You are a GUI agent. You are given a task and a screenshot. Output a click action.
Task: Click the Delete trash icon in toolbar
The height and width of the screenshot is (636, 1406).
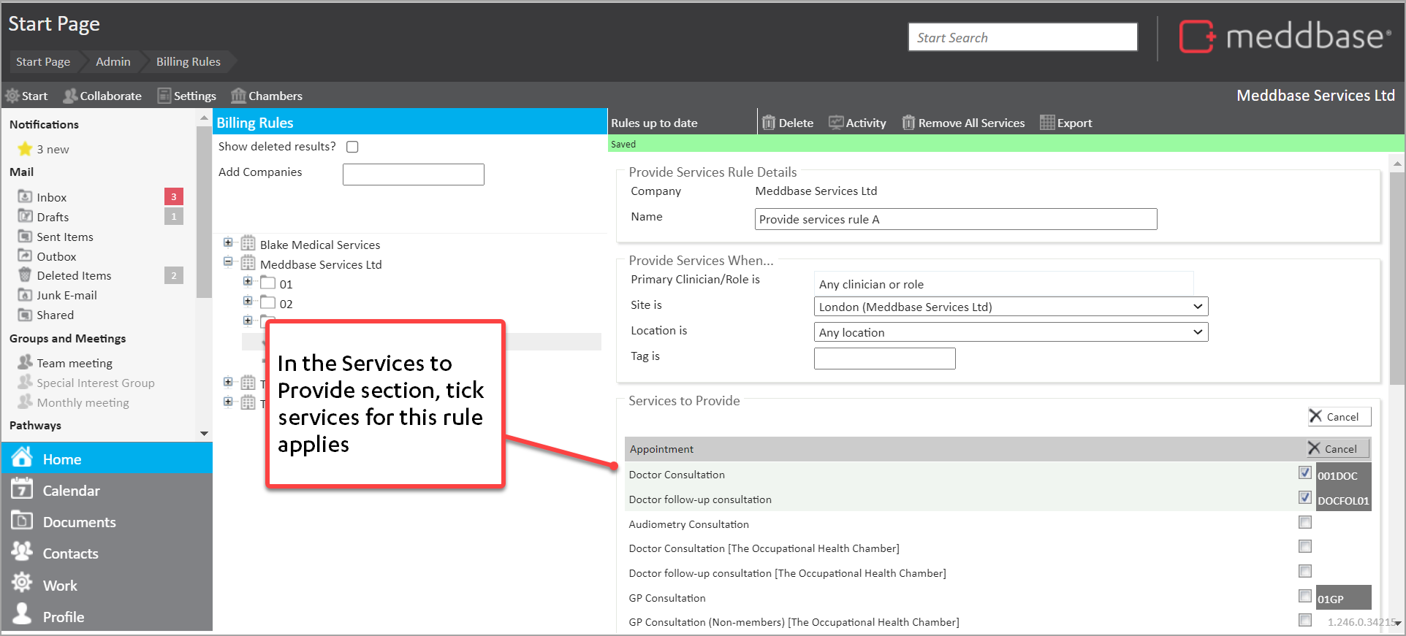tap(768, 123)
